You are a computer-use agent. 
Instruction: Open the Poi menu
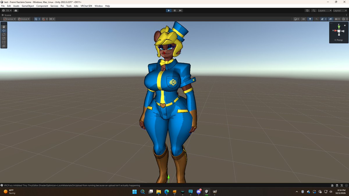pyautogui.click(x=62, y=6)
